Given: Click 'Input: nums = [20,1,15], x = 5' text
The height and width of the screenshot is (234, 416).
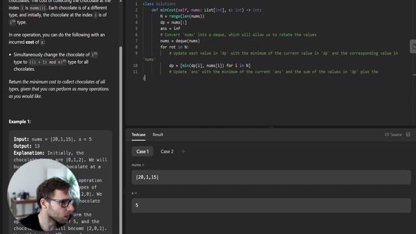Looking at the screenshot, I should (x=53, y=139).
